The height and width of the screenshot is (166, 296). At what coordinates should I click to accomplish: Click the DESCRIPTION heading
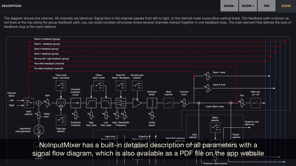tap(12, 6)
